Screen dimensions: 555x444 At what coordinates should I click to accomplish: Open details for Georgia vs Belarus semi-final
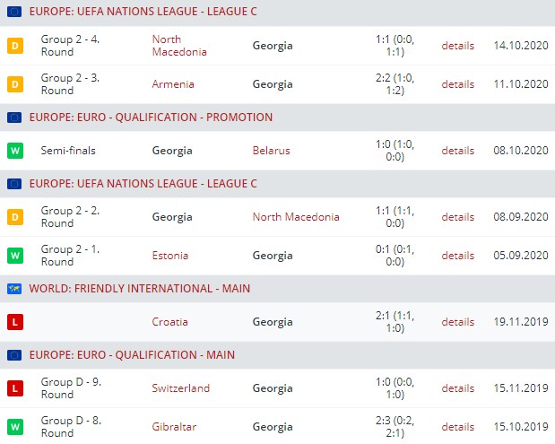[457, 151]
